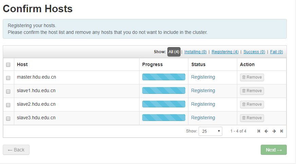Tick the slave3.hdu.edu.cn checkbox
Image resolution: width=297 pixels, height=164 pixels.
tap(8, 119)
